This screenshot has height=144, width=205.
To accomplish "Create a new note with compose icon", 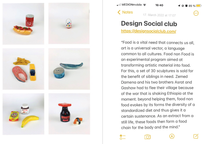I will (196, 137).
